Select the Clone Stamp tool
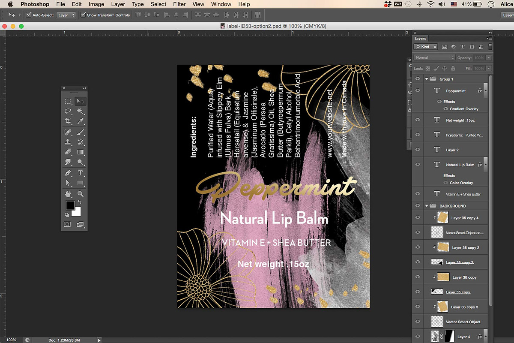 pyautogui.click(x=68, y=142)
